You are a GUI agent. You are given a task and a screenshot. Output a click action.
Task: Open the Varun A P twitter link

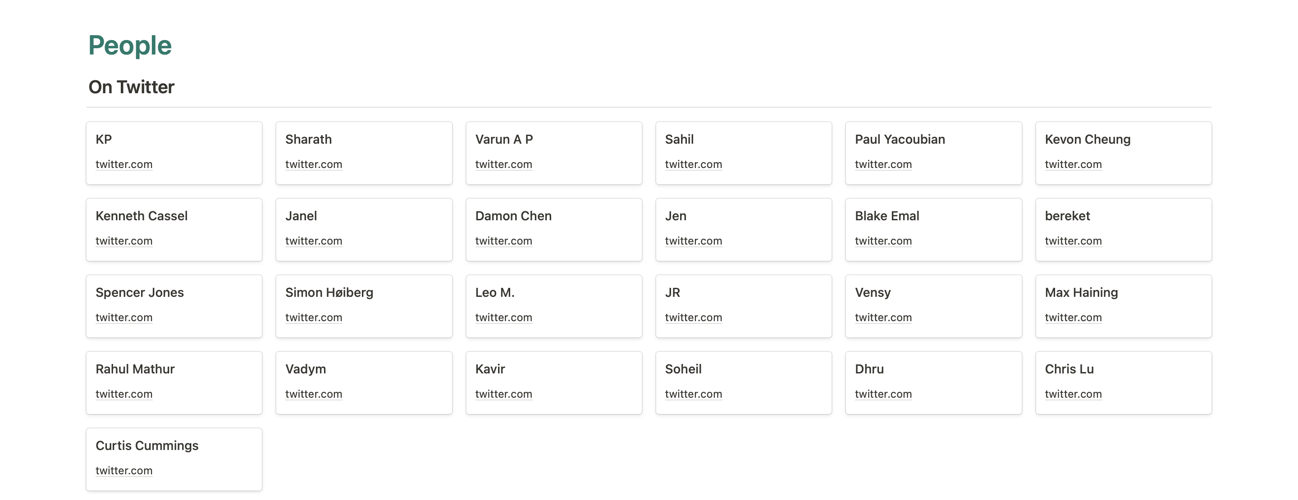503,164
